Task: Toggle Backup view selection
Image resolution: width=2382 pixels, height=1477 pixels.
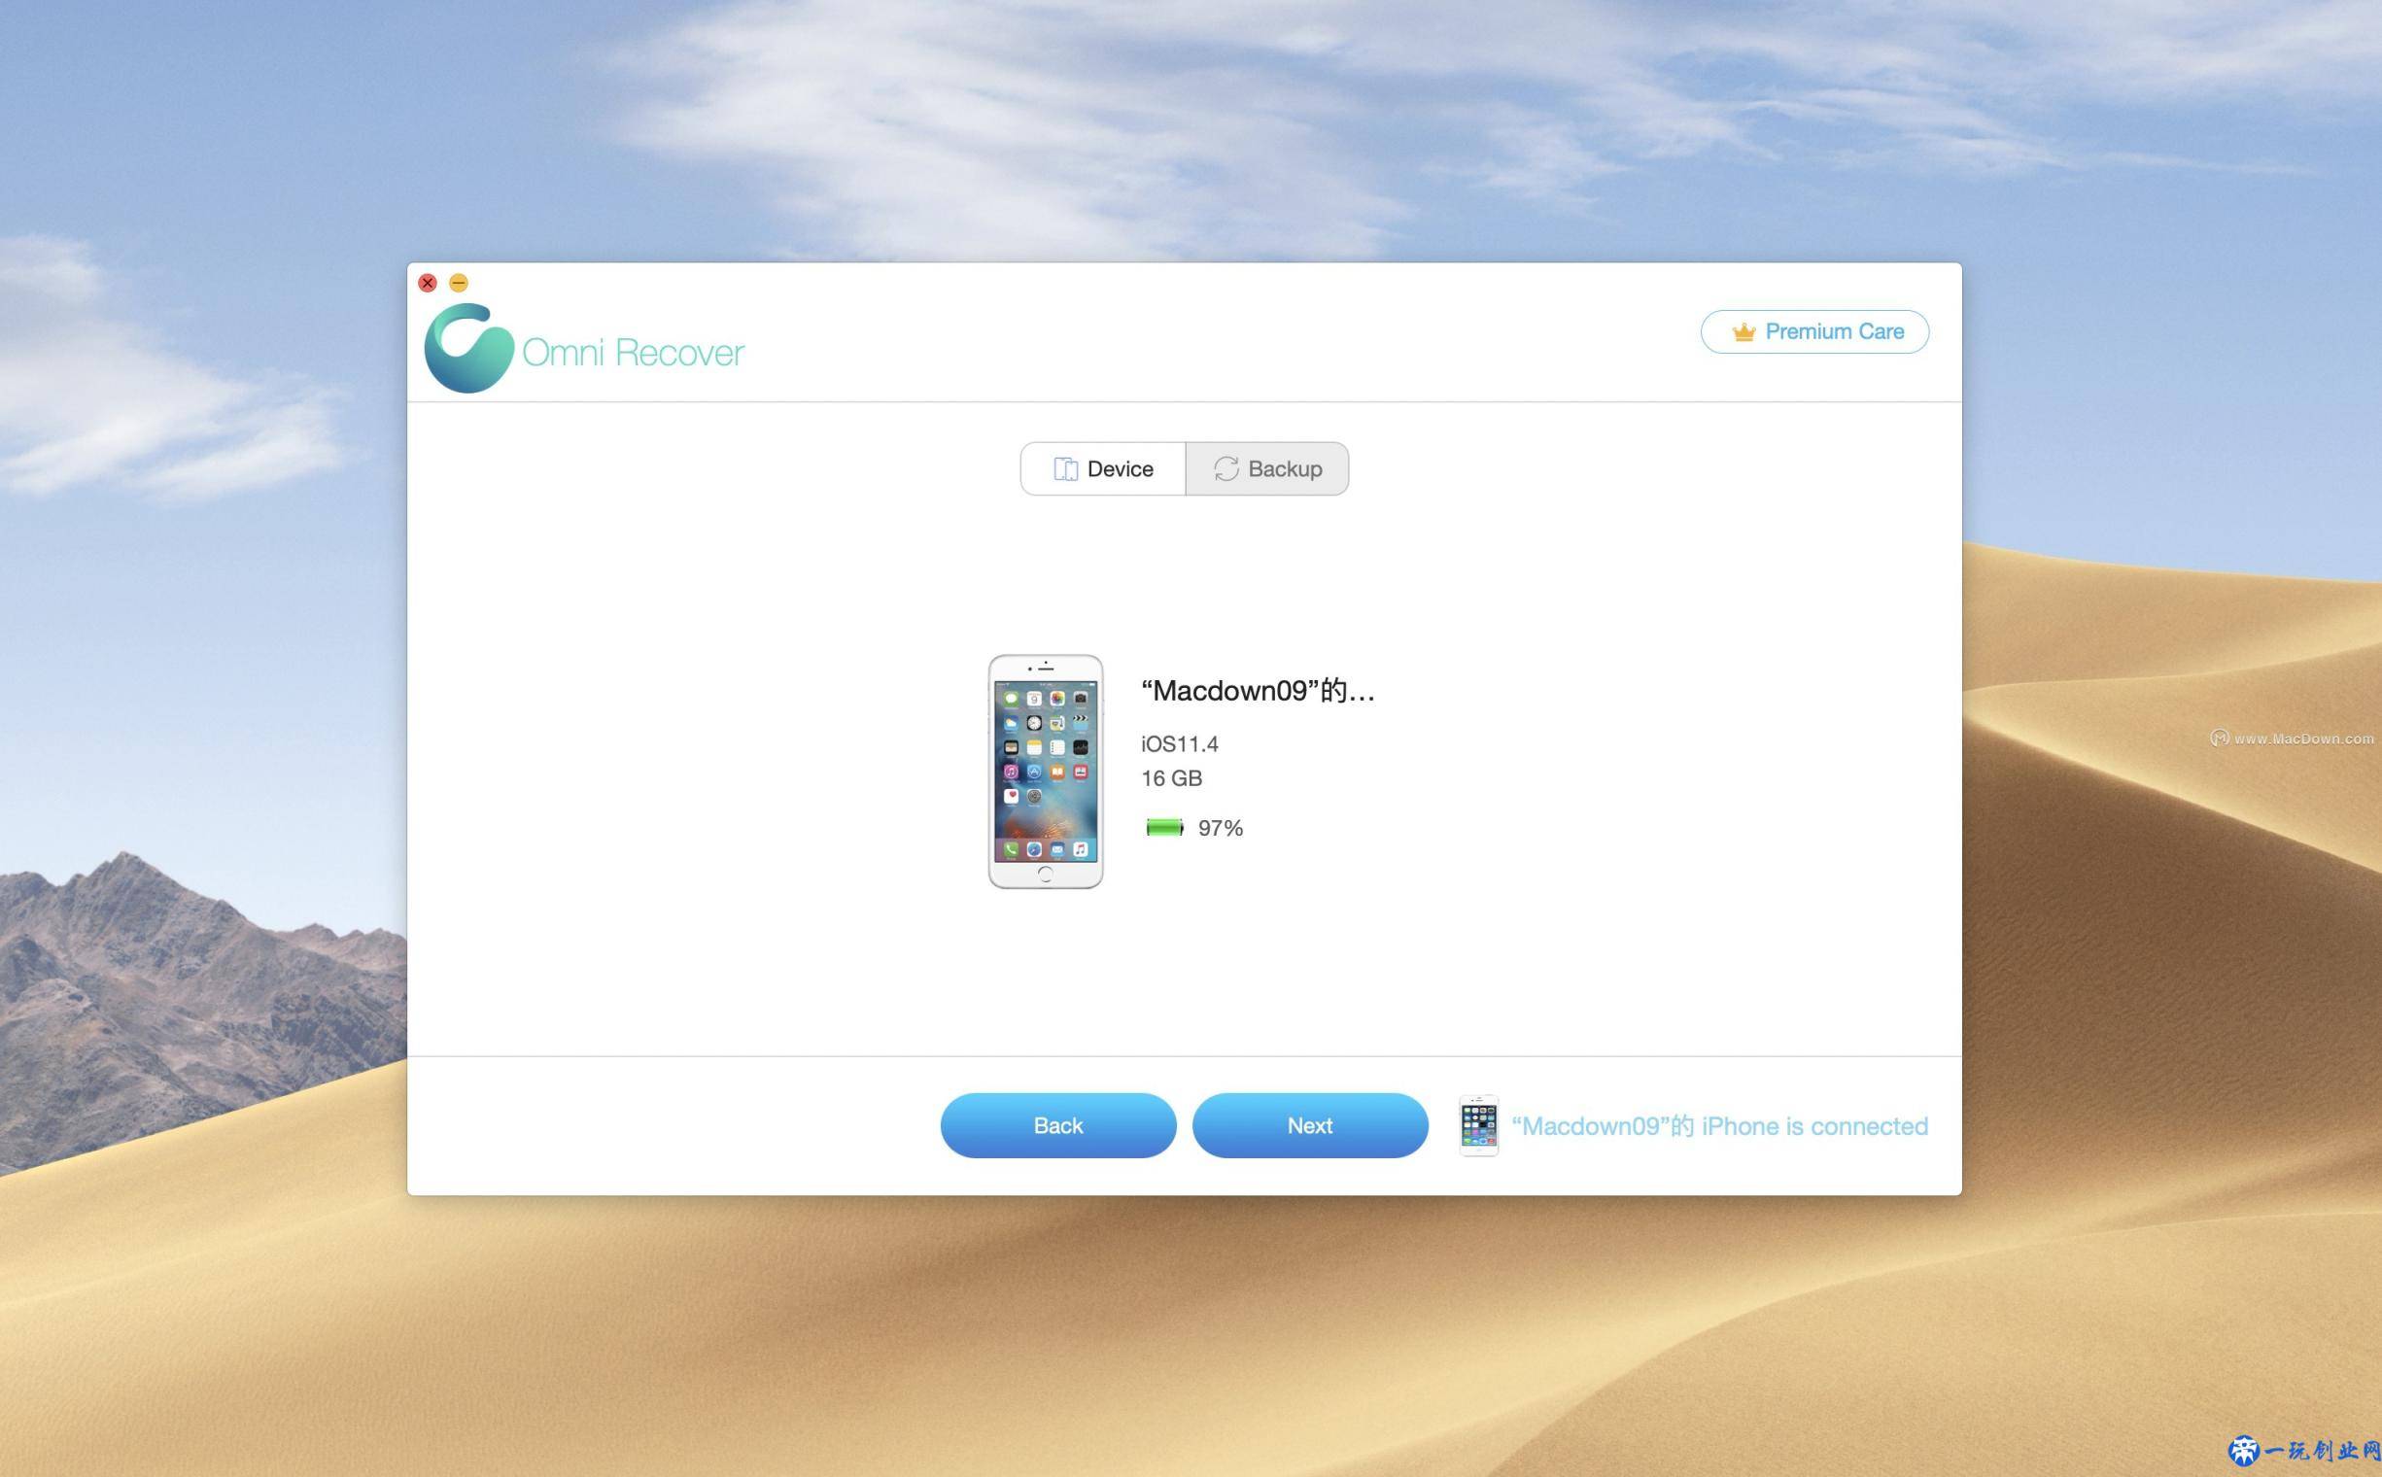Action: pyautogui.click(x=1267, y=468)
